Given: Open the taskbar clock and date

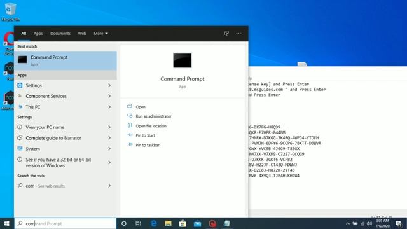Looking at the screenshot, I should click(x=382, y=223).
